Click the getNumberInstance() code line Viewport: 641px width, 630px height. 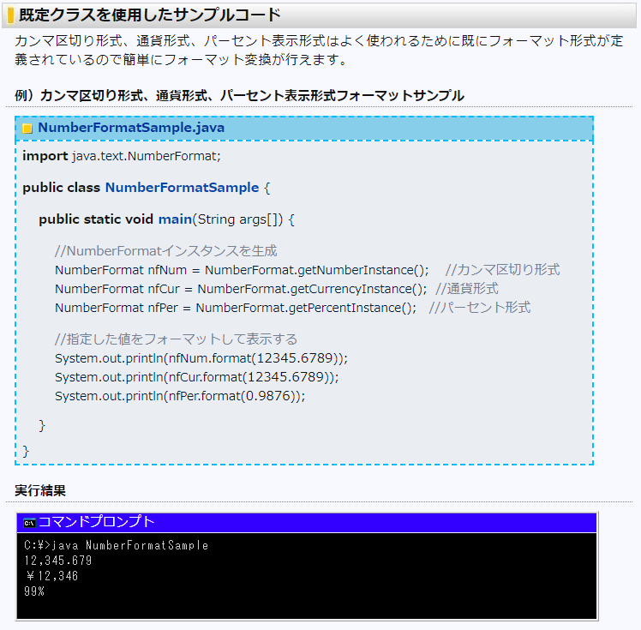pos(242,270)
